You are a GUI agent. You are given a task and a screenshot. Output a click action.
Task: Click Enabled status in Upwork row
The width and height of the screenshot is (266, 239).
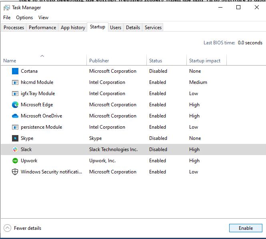click(x=158, y=161)
